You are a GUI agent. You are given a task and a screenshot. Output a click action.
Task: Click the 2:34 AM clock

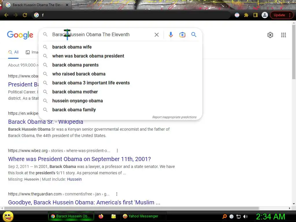click(271, 217)
